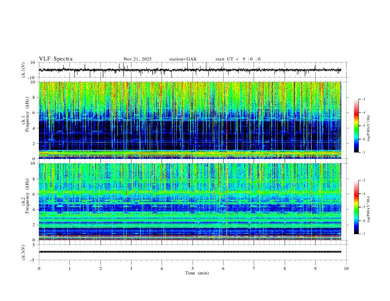Click the 'station=GAK' label

[183, 59]
